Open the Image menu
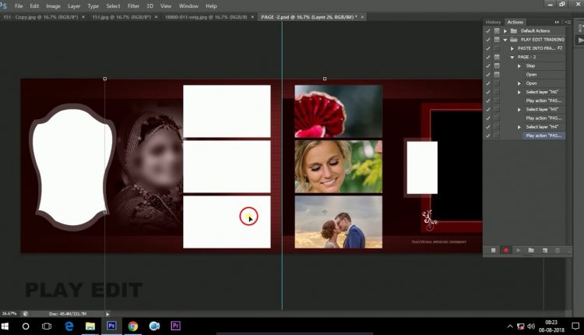Screen dimensions: 584x335 click(x=53, y=6)
